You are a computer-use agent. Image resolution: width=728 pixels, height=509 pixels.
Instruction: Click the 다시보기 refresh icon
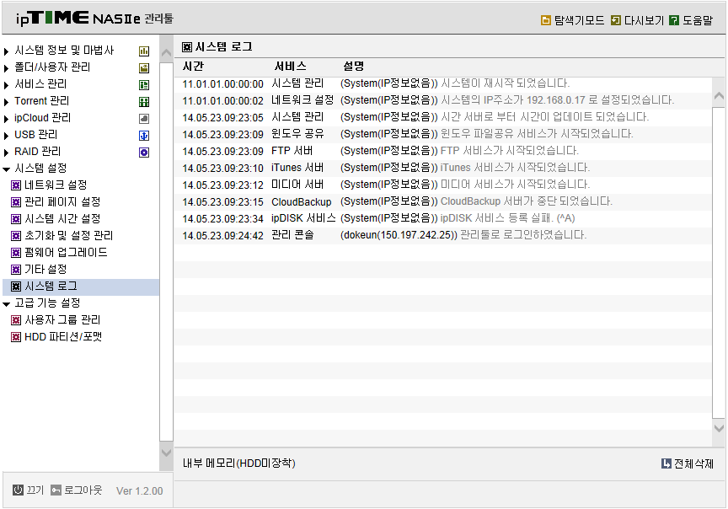[x=616, y=20]
